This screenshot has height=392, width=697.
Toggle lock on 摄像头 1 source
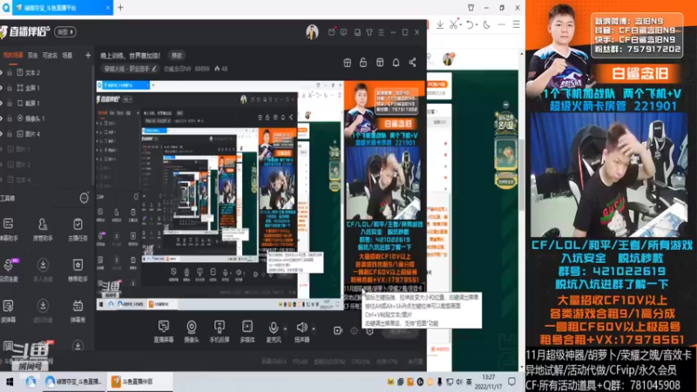pyautogui.click(x=10, y=118)
